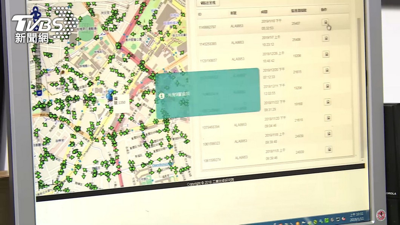The image size is (400, 225).
Task: Open the OpenStreetMap attribution link
Action: point(163,165)
